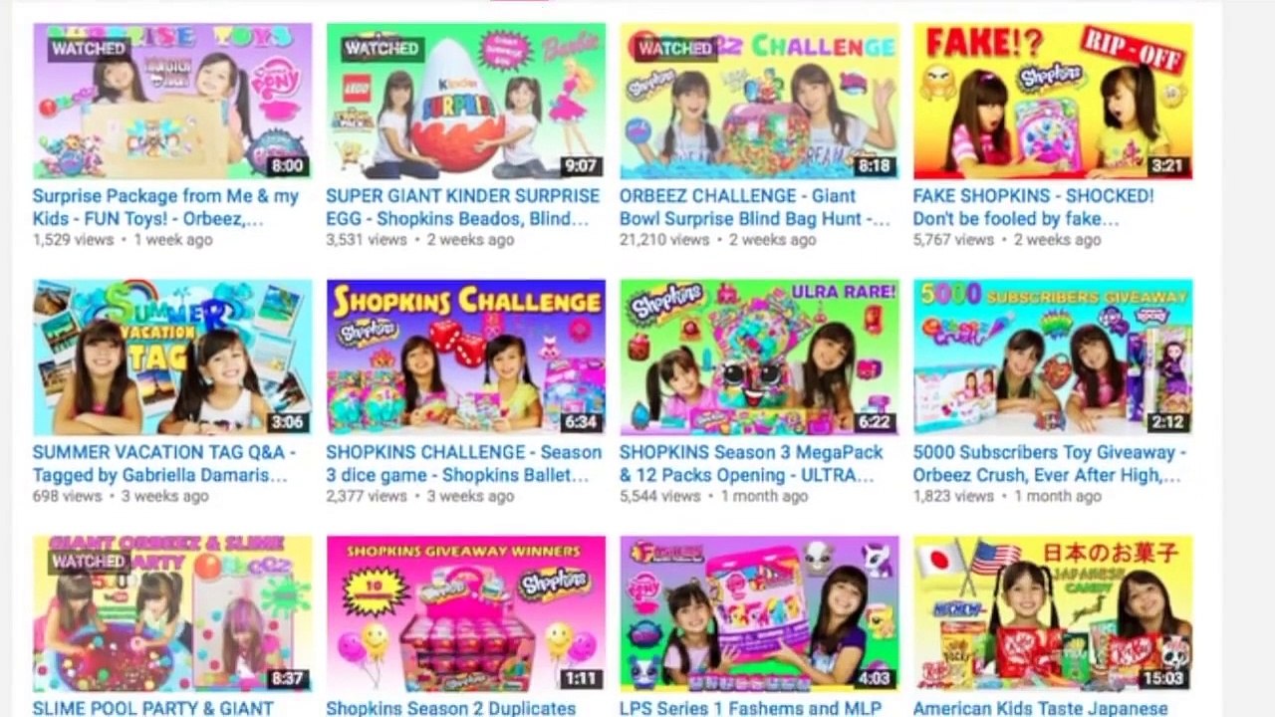
Task: Click the SLIME POOL PARTY & GIANT title
Action: [152, 708]
